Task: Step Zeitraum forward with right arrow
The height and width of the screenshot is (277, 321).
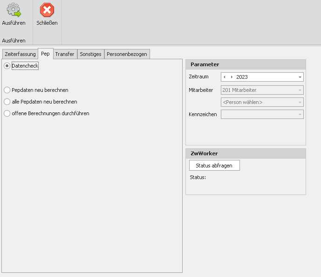Action: 232,77
